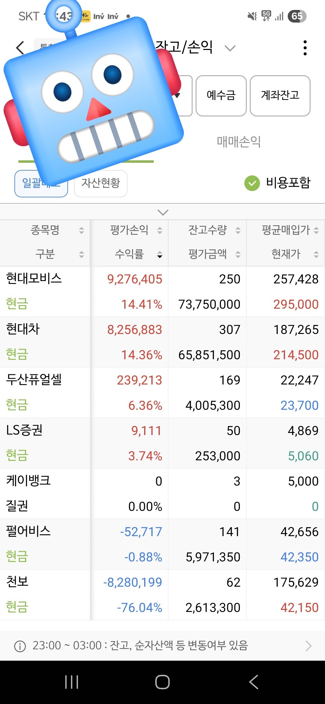Tap the info icon beside 23:00 notice
Image resolution: width=325 pixels, height=704 pixels.
click(20, 646)
